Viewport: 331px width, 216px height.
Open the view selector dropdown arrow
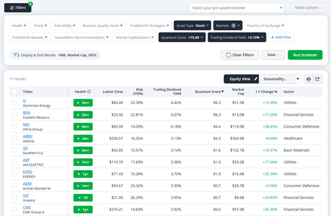(298, 79)
